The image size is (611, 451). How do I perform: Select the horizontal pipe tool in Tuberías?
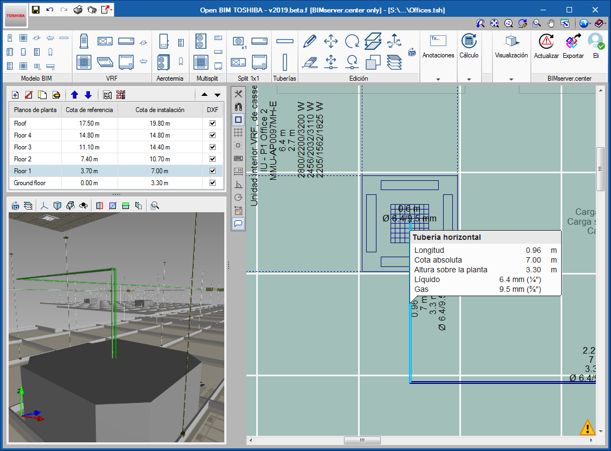(284, 41)
